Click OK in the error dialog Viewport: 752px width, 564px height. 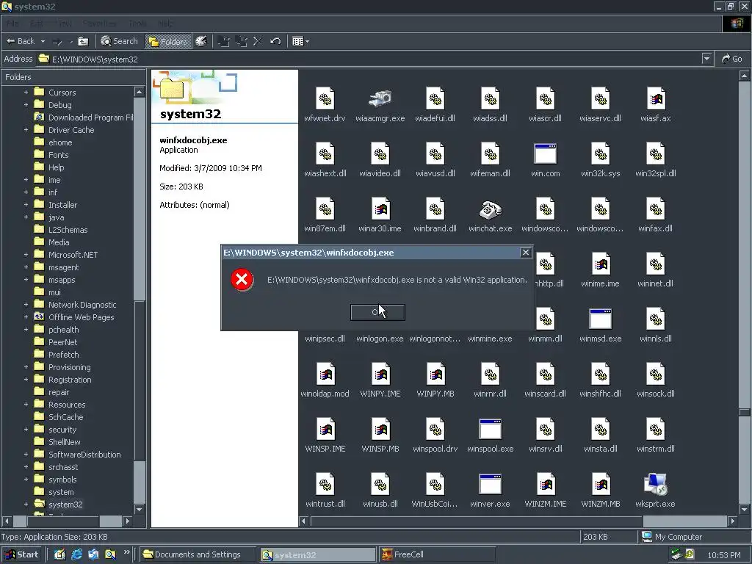(377, 312)
